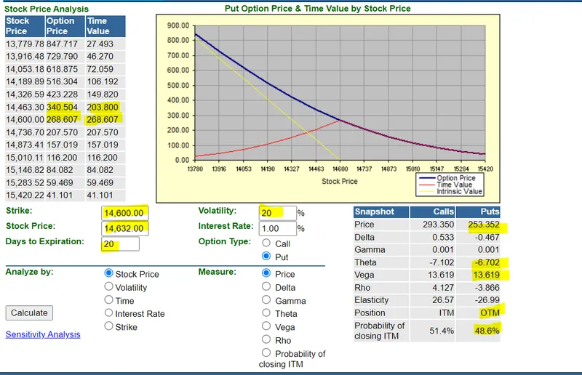The height and width of the screenshot is (375, 582).
Task: Click the Stock Price column header
Action: click(x=25, y=26)
